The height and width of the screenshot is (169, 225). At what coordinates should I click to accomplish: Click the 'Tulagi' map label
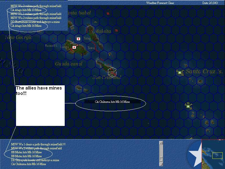(x=87, y=38)
